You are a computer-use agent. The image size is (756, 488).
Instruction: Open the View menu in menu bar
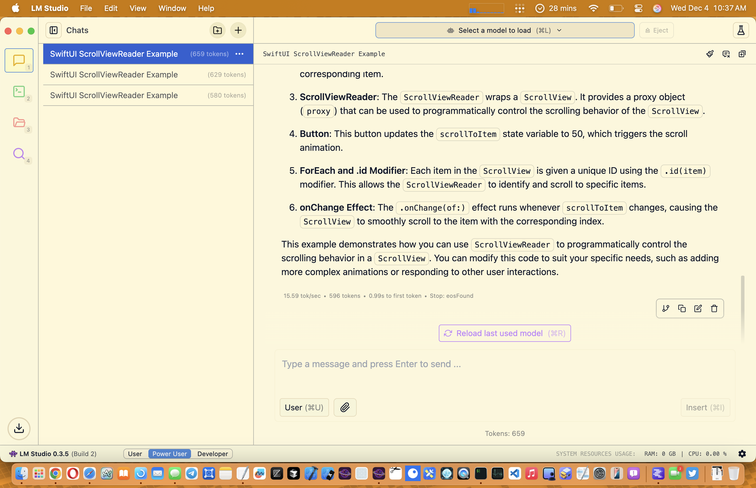[138, 8]
